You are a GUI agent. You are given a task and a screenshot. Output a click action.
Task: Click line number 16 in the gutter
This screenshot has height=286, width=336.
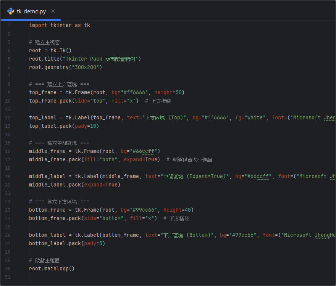coord(9,151)
